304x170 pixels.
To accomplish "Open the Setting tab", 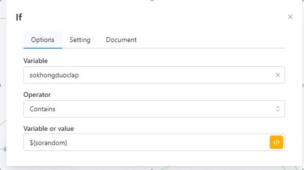I will 80,40.
